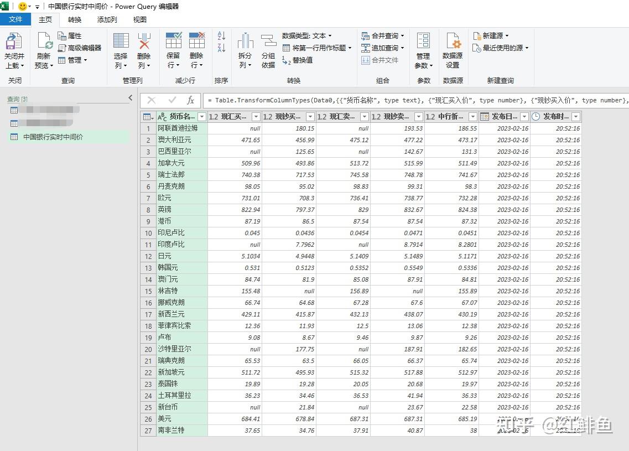
Task: Click the 684.41 cell in 美元 row
Action: click(235, 419)
